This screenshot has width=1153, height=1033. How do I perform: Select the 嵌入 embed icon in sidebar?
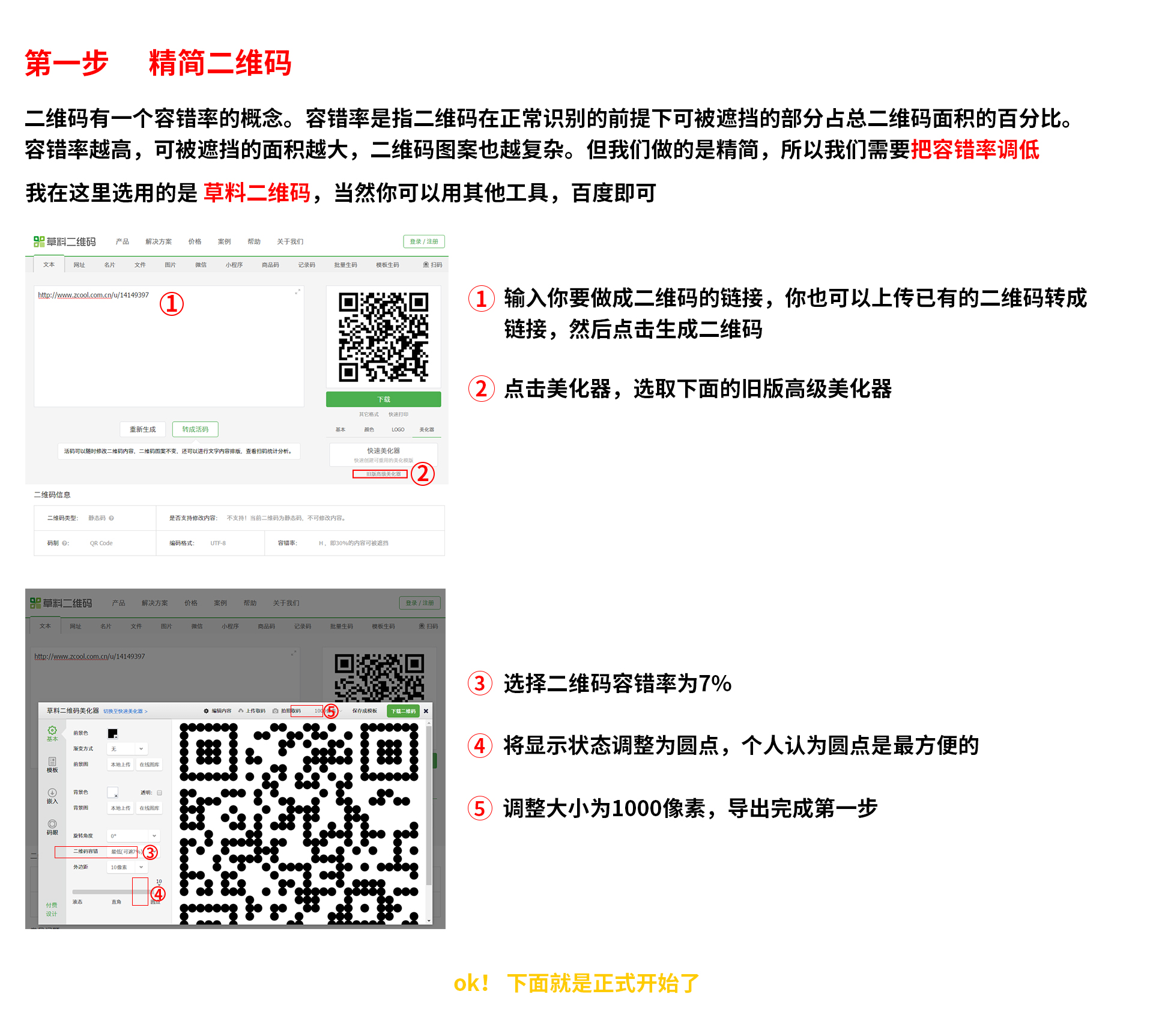click(x=52, y=793)
